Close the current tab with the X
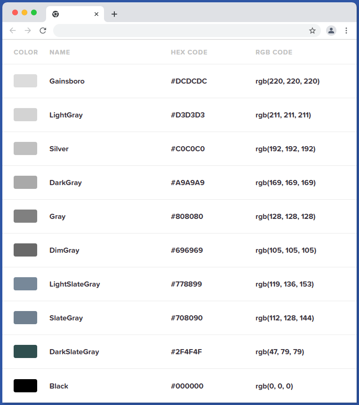Viewport: 359px width, 405px height. (x=96, y=14)
